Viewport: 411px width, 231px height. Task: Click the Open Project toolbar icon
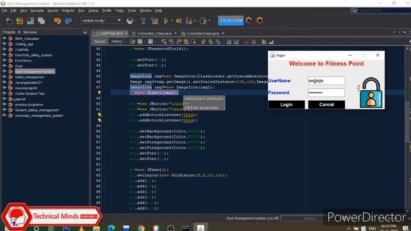click(x=30, y=21)
